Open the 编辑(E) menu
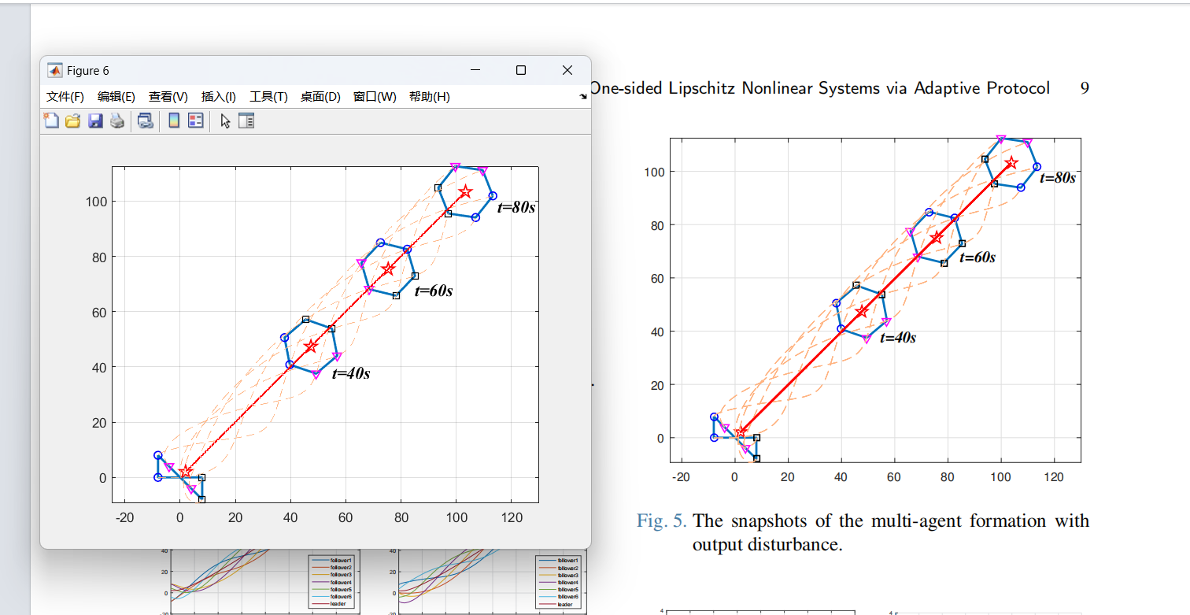 pyautogui.click(x=116, y=97)
